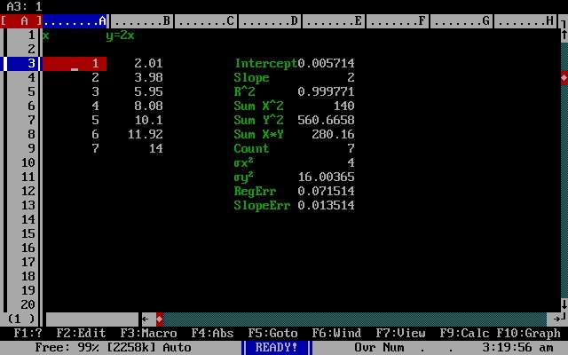Select column D header
This screenshot has width=568, height=355.
tap(270, 21)
